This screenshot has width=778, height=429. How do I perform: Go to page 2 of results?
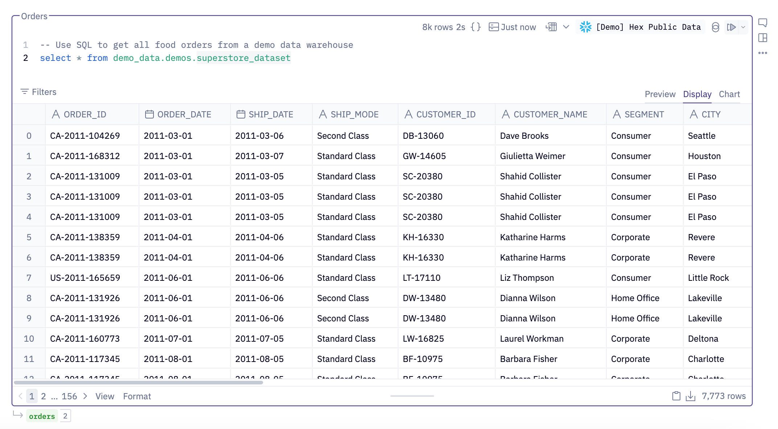[43, 396]
